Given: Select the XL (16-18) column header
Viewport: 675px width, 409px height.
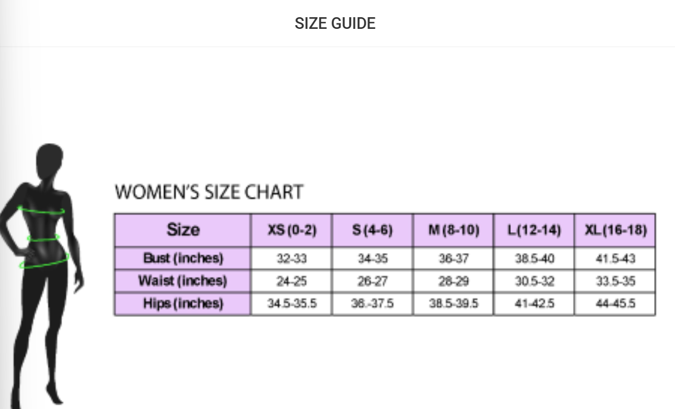Looking at the screenshot, I should [615, 230].
